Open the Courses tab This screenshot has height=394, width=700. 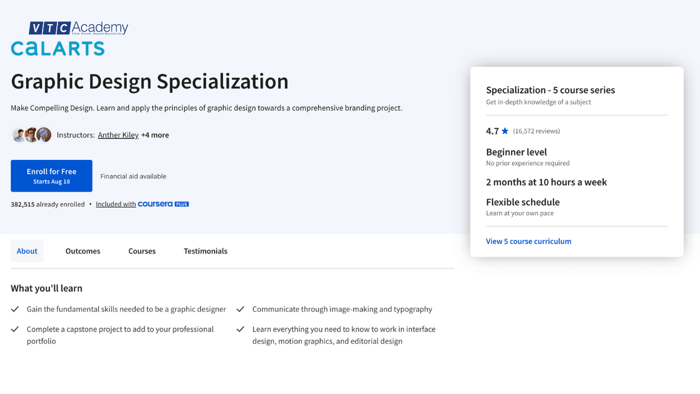[142, 251]
